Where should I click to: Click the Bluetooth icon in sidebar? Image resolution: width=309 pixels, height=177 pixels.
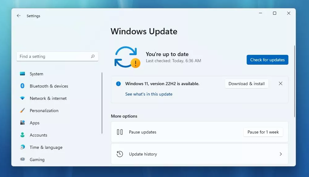coord(22,86)
